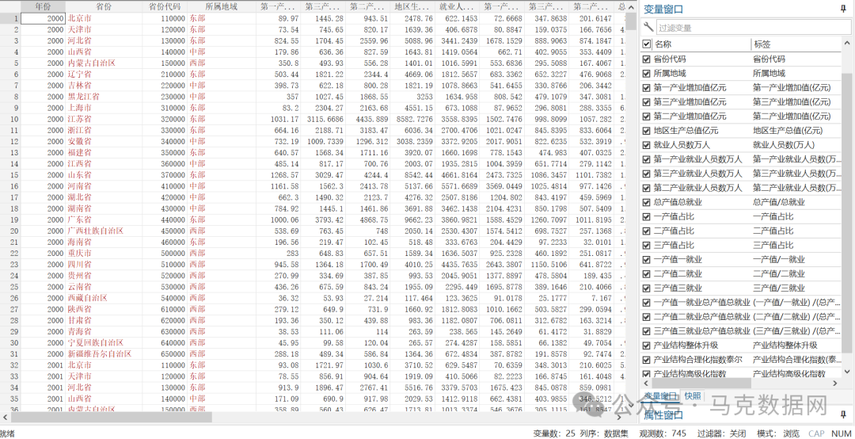Screen dimensions: 855x439
Task: Click the cell 广西壮族自治区 in row 20
Action: coord(104,231)
